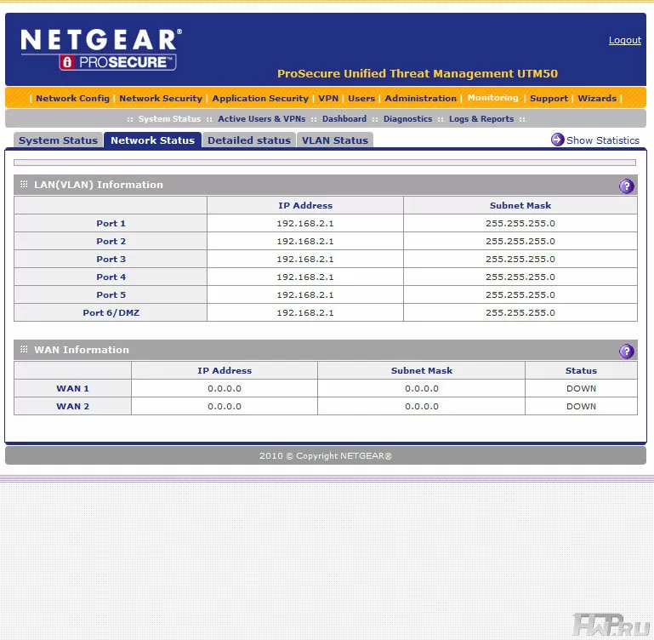Screen dimensions: 654x640
Task: Click the Port 4 row label
Action: 111,277
